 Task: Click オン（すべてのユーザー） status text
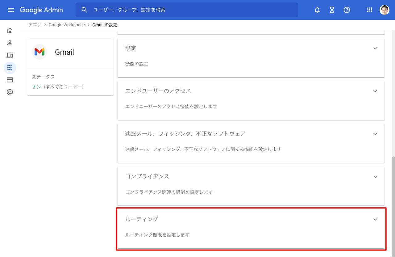pos(58,87)
